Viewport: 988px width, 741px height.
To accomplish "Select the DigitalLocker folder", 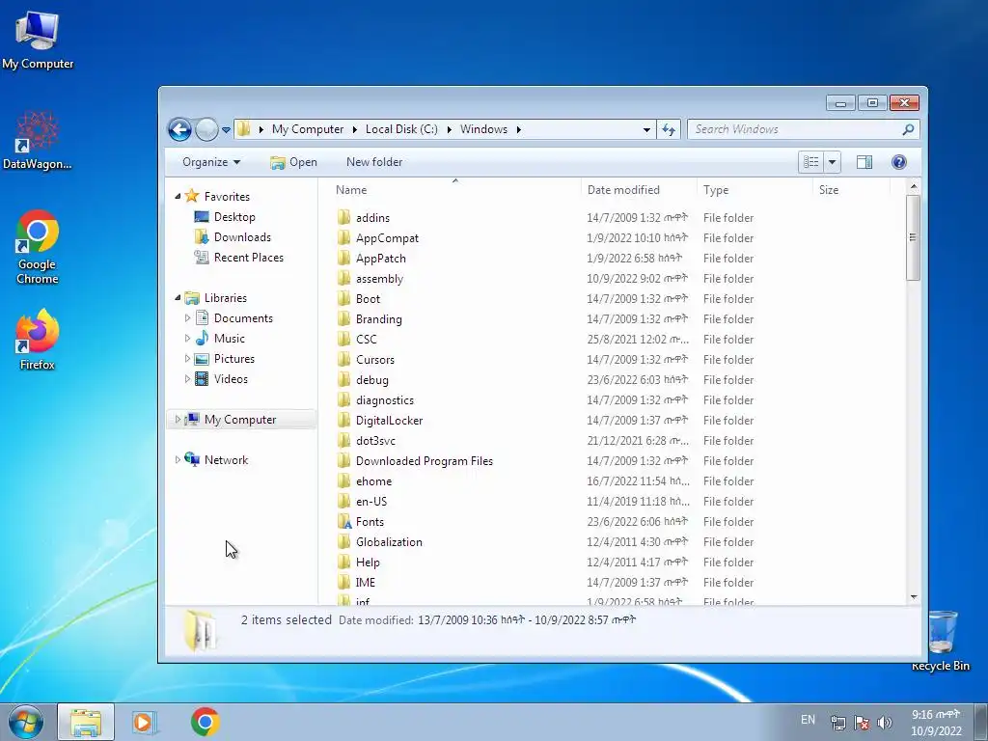I will coord(389,421).
